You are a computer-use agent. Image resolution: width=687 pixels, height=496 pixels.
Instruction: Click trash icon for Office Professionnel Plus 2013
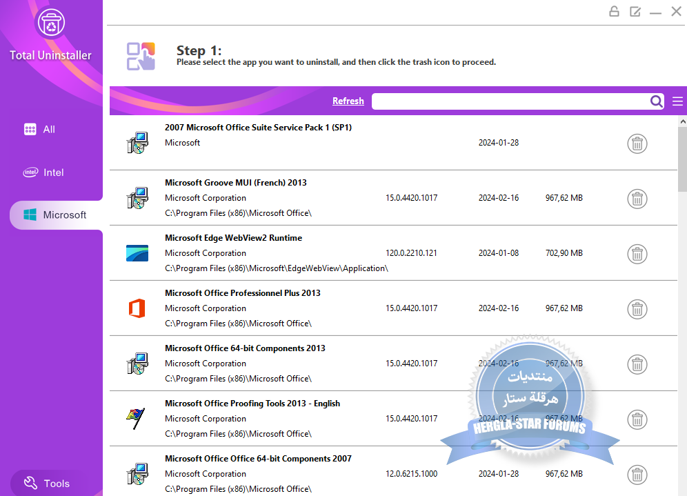tap(637, 309)
